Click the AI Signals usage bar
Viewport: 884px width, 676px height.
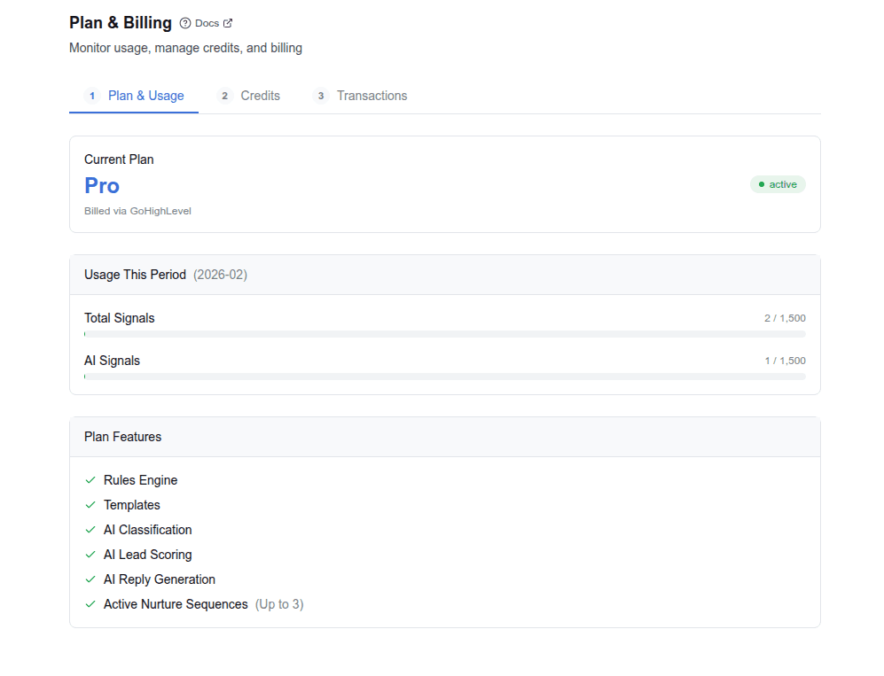coord(444,376)
